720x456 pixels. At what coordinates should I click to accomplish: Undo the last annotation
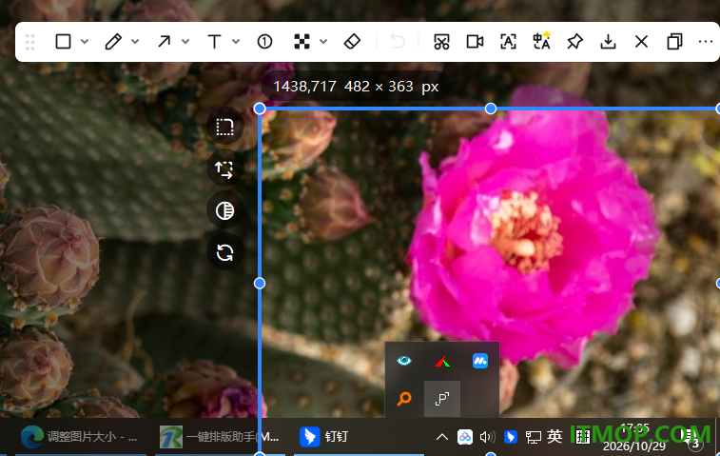pyautogui.click(x=398, y=42)
